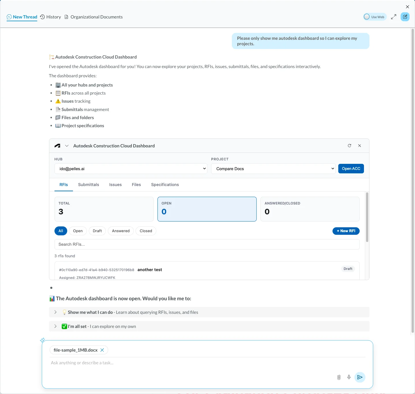The image size is (415, 394).
Task: Click the microphone voice input icon
Action: (349, 377)
